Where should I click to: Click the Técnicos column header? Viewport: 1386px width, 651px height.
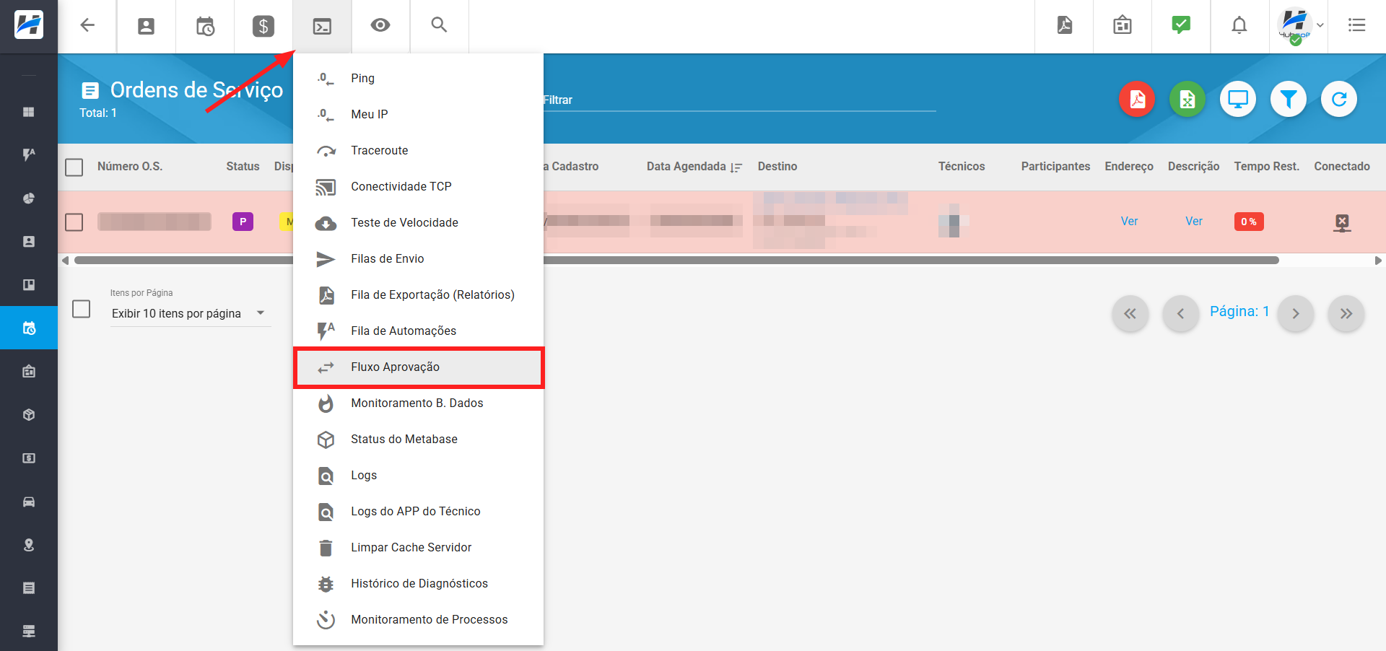[x=962, y=167]
